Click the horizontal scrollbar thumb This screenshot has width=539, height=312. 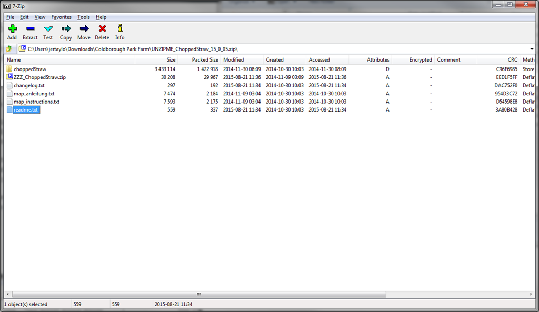(x=199, y=294)
